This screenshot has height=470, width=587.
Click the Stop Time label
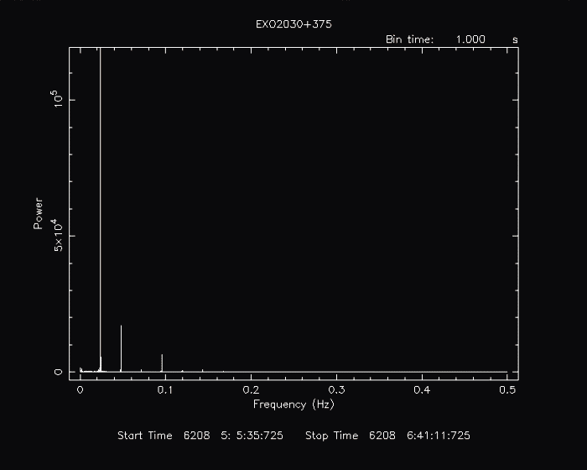(331, 436)
